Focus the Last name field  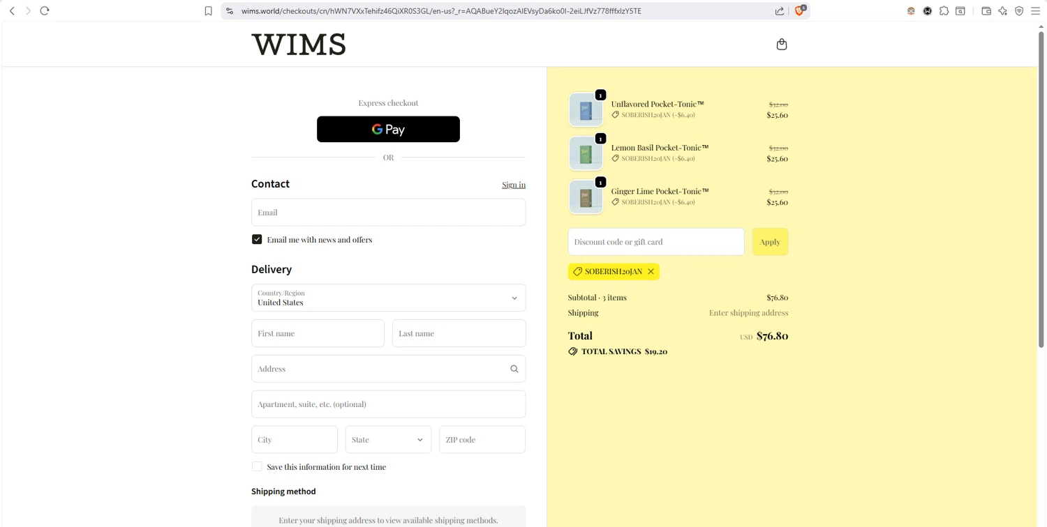(459, 333)
